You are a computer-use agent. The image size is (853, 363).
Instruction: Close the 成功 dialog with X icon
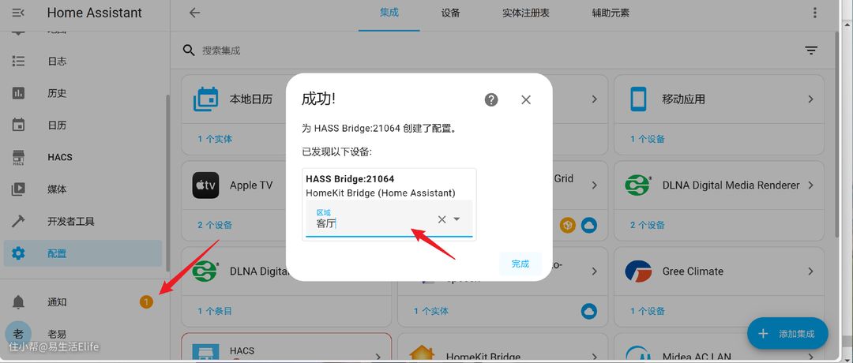click(x=526, y=99)
